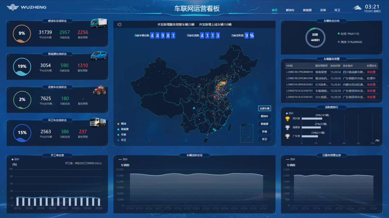Click the orange 燃油 map legend swatch
Screen dimensions: 389x218
tap(118, 124)
